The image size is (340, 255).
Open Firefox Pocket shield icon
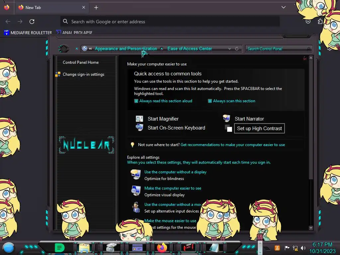coord(308,22)
